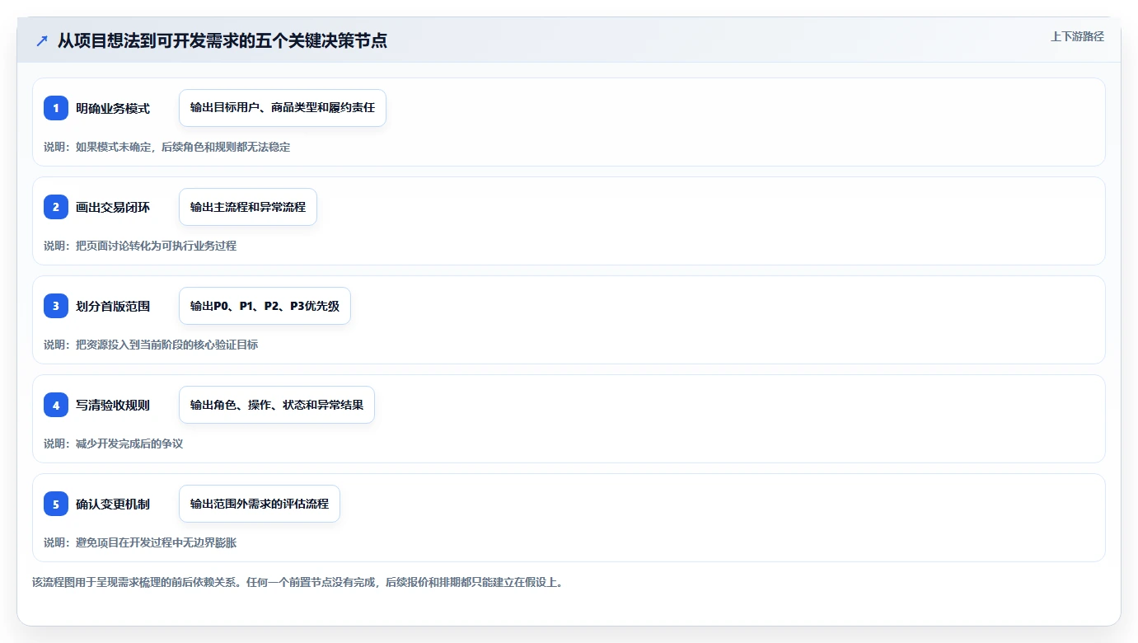Click the step 1 number badge
1138x643 pixels.
pyautogui.click(x=56, y=108)
